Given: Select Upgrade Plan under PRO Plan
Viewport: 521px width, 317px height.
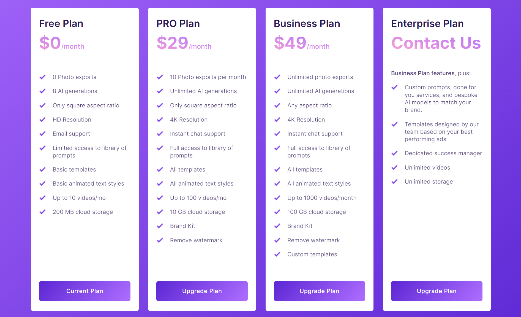Looking at the screenshot, I should [202, 291].
